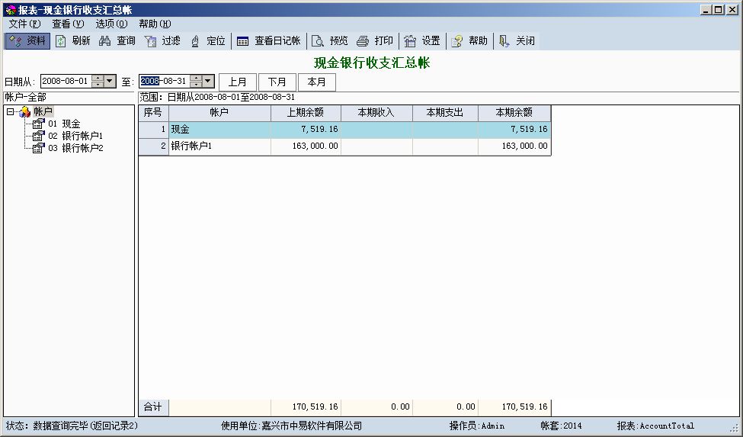The width and height of the screenshot is (743, 437).
Task: Collapse the 帐户 tree root node
Action: 10,112
